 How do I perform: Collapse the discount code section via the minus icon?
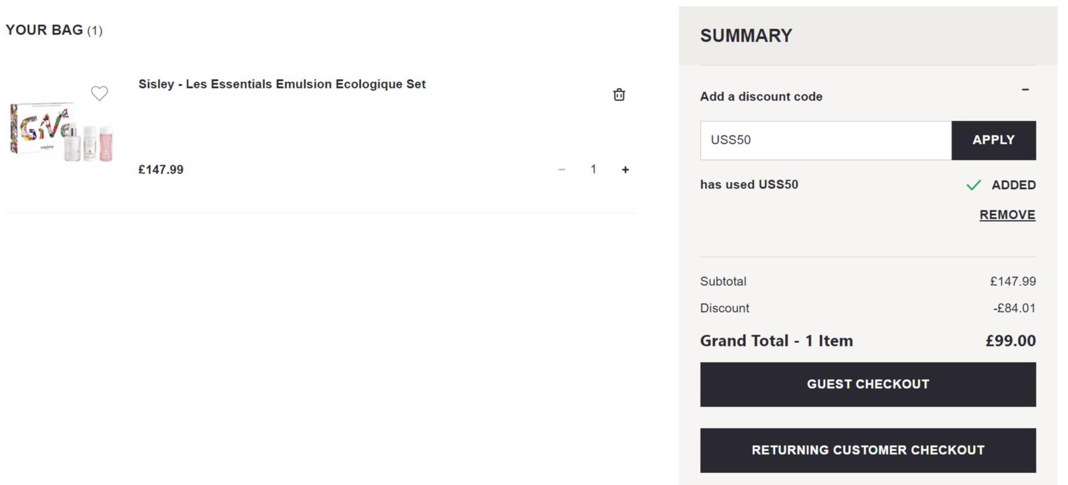coord(1025,90)
